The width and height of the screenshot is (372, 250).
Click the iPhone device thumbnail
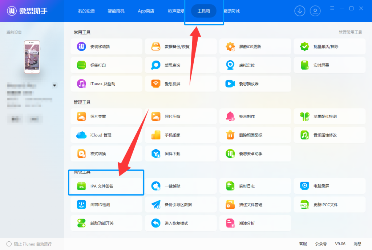click(x=32, y=57)
